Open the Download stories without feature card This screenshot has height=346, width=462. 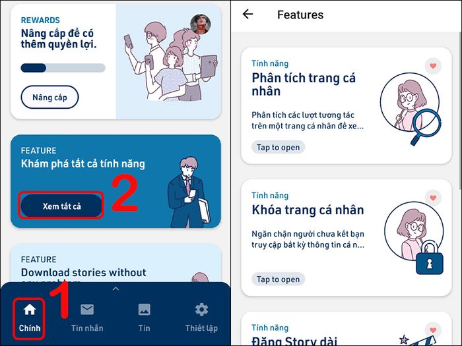pyautogui.click(x=115, y=264)
